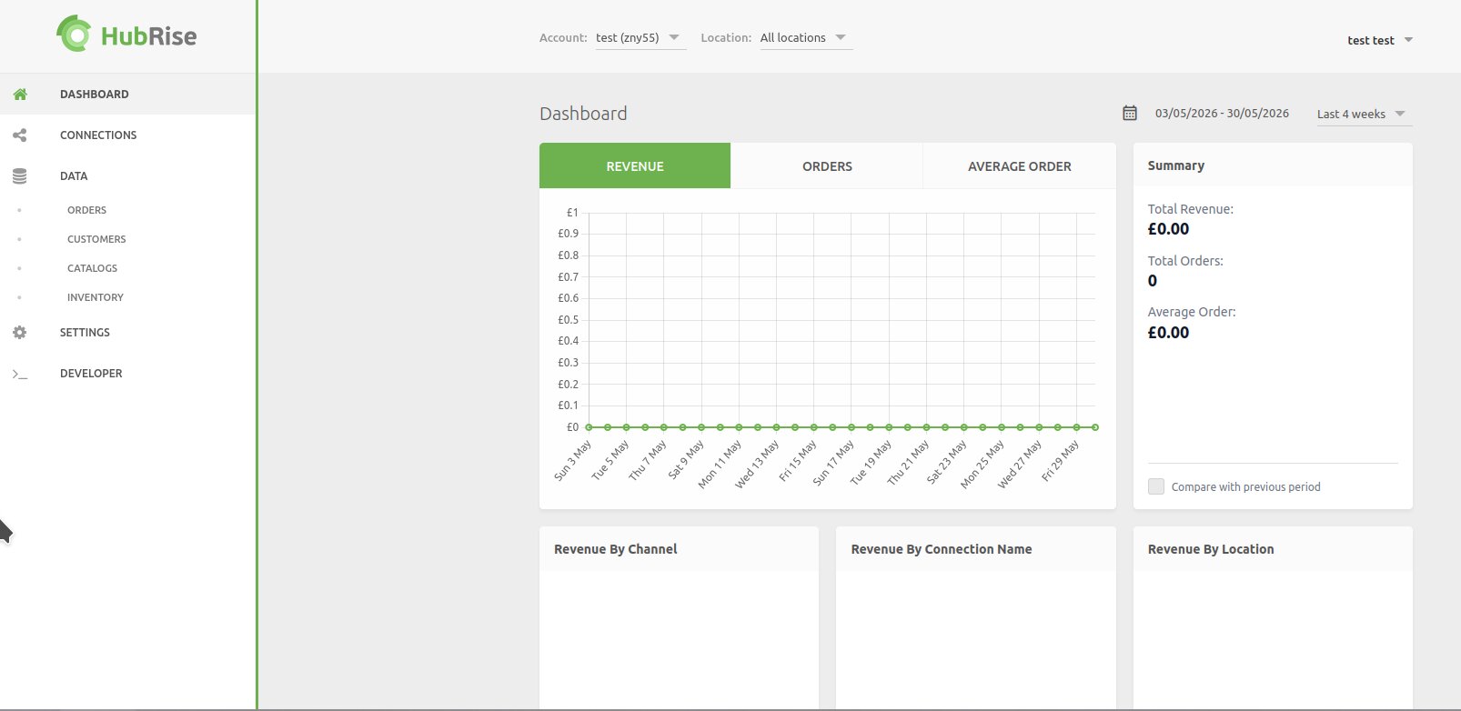Screen dimensions: 1461x711
Task: Enable Compare with previous period checkbox
Action: (1156, 486)
